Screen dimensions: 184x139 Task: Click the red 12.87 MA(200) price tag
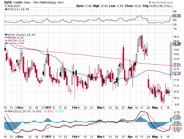pyautogui.click(x=176, y=65)
